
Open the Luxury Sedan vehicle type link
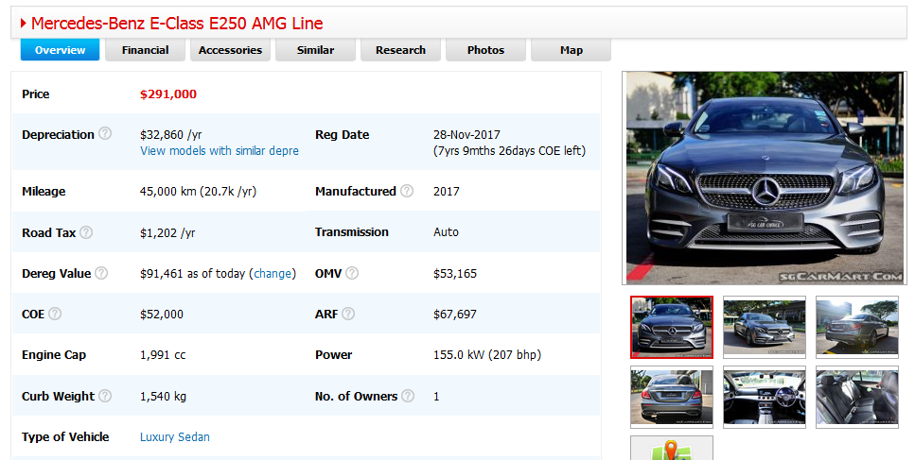click(174, 437)
